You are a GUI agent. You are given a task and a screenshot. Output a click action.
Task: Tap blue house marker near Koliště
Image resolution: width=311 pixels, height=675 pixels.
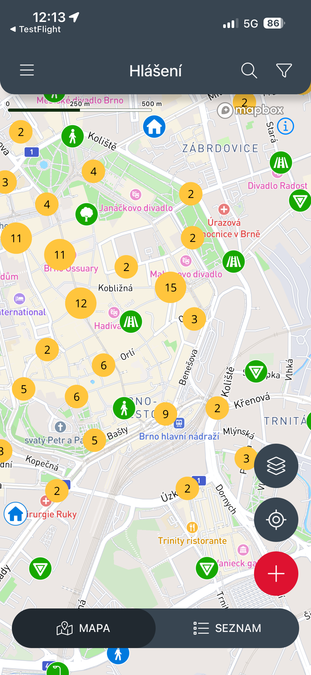154,127
